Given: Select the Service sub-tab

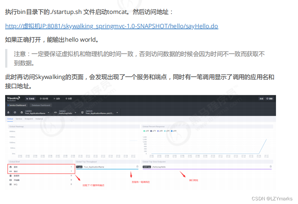Looking at the screenshot, I should pos(19,119).
